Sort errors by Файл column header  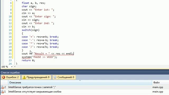pyautogui.click(x=161, y=83)
